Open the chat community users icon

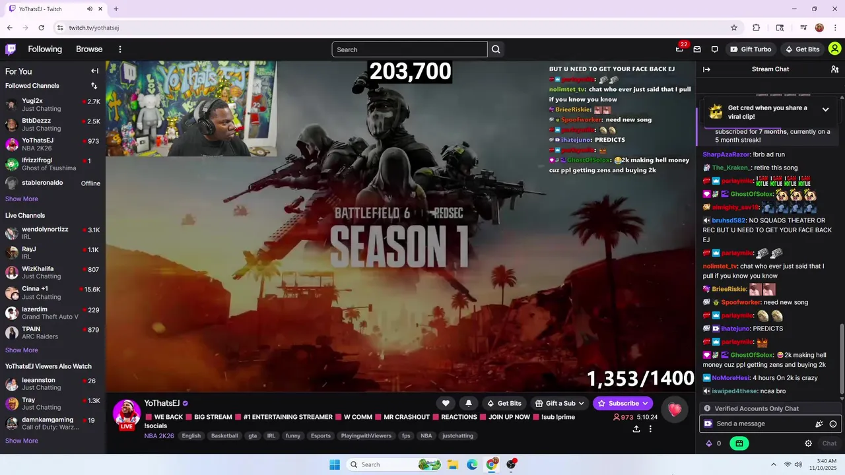(834, 69)
